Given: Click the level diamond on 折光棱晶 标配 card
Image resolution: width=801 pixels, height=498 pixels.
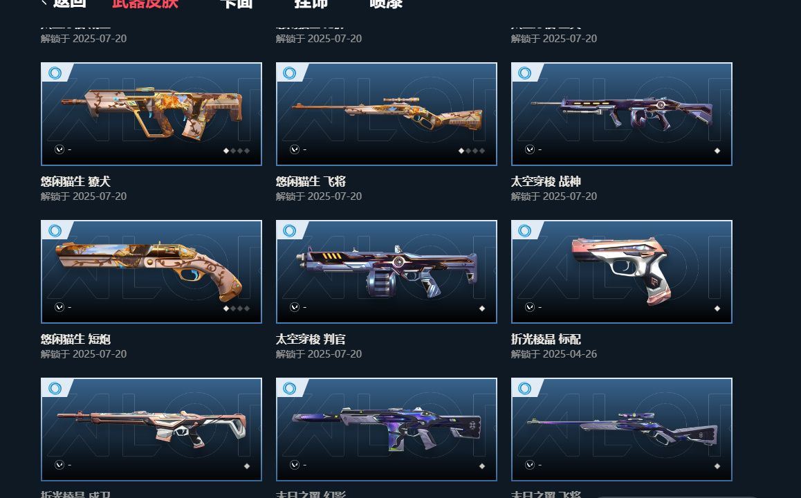Looking at the screenshot, I should (x=717, y=308).
